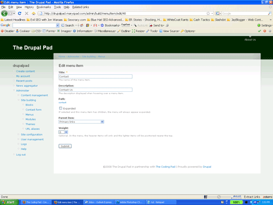Screen dimensions: 273x205
Task: Open the Tools menu in menu bar
Action: coord(57,7)
